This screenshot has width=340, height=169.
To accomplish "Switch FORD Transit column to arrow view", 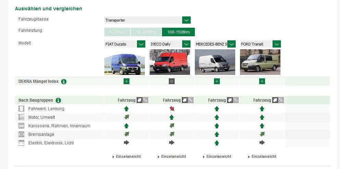I will coord(275,100).
